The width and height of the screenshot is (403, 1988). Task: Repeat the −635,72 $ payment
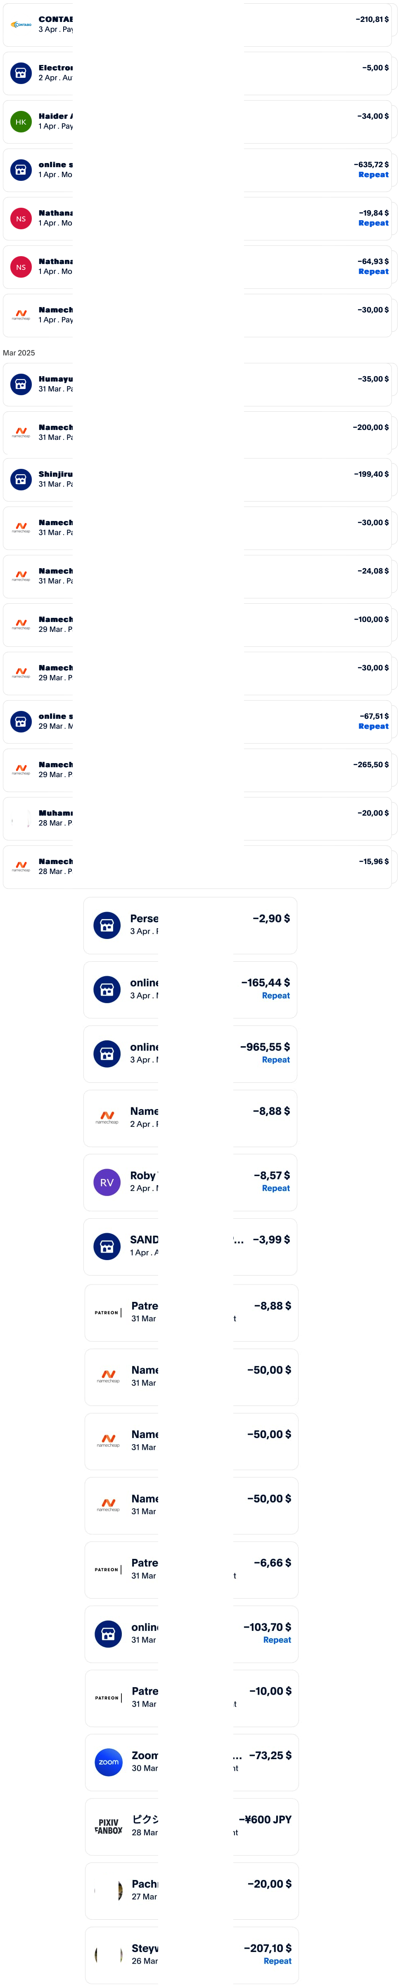[x=373, y=174]
